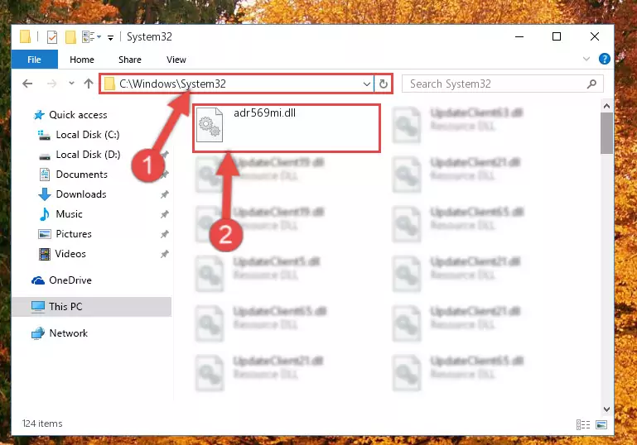Click the Network icon in the sidebar

pos(38,333)
